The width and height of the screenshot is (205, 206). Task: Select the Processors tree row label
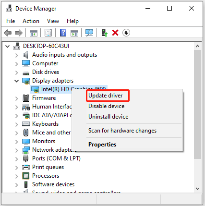46,176
